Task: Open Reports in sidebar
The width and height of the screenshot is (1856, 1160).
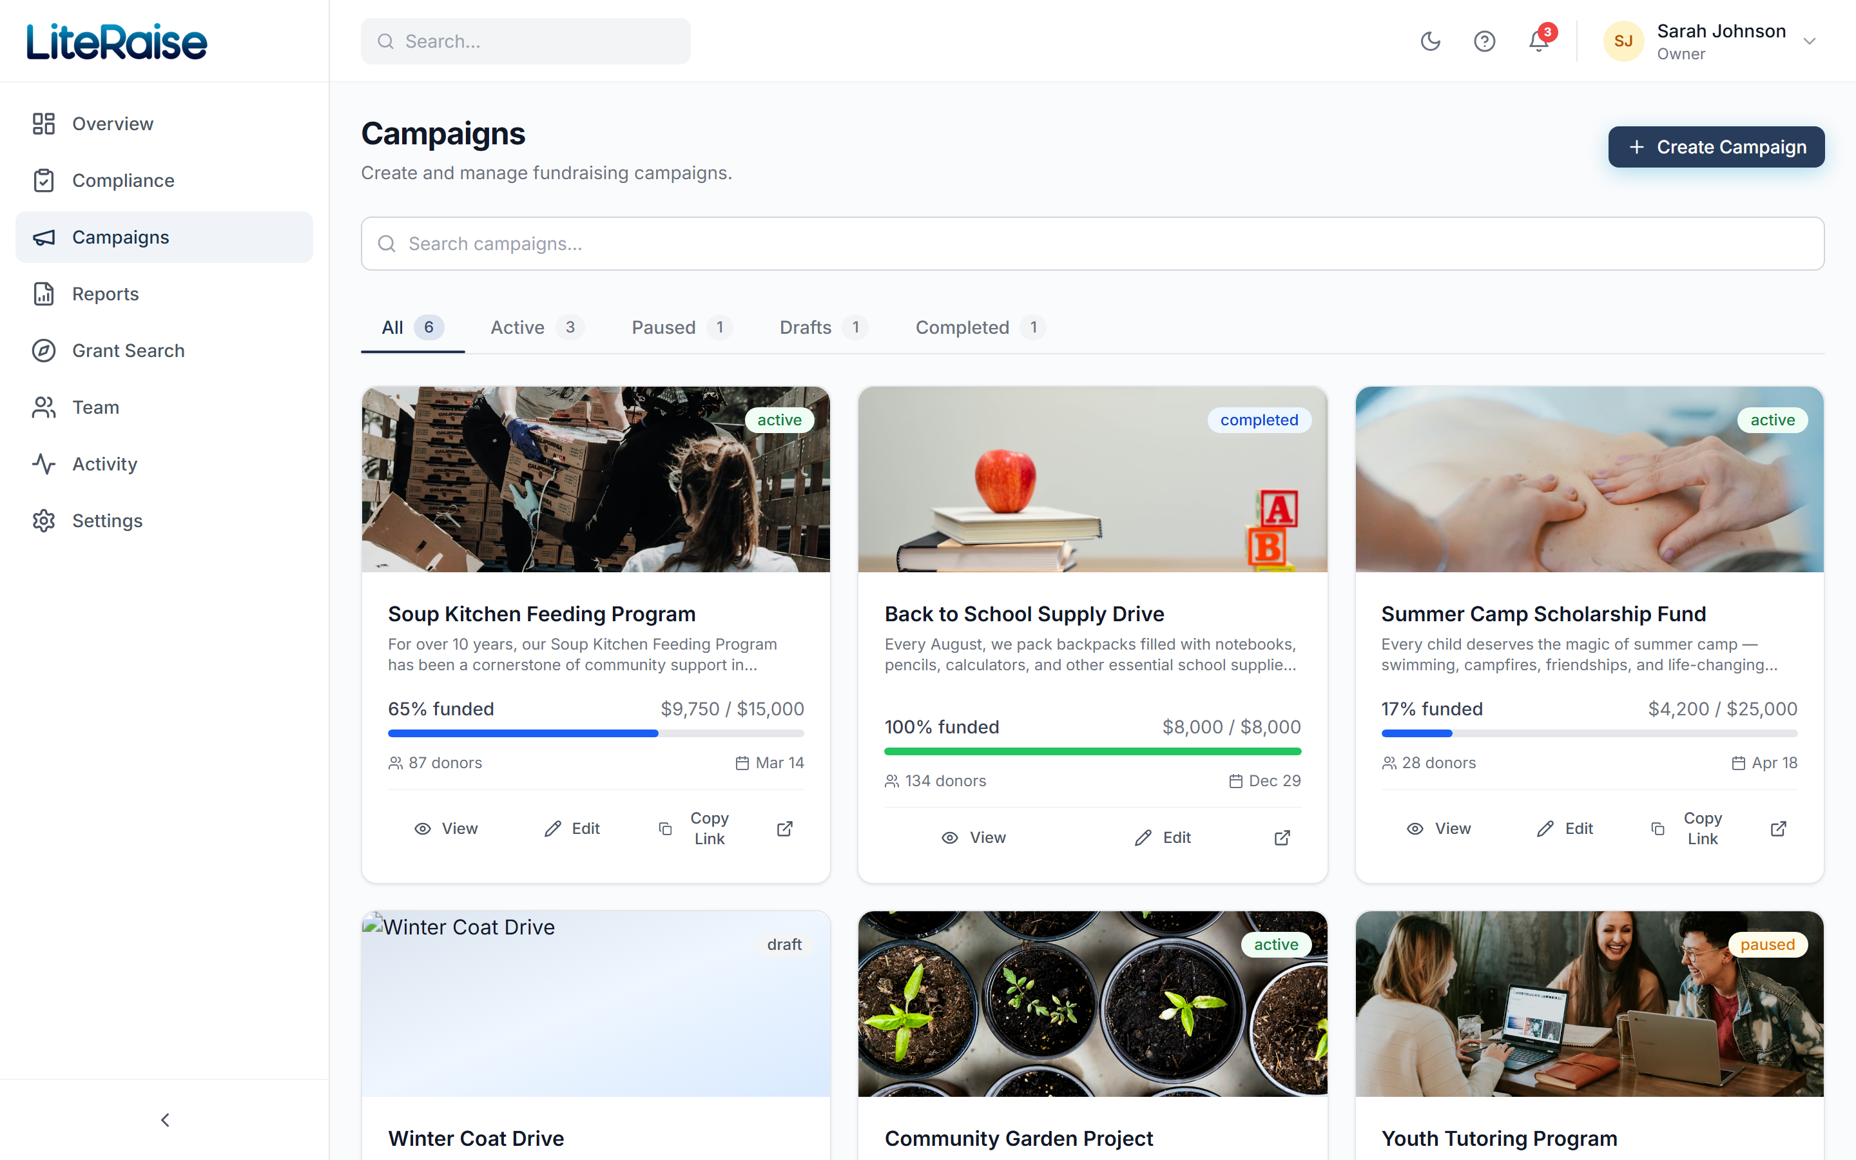Action: (x=164, y=294)
